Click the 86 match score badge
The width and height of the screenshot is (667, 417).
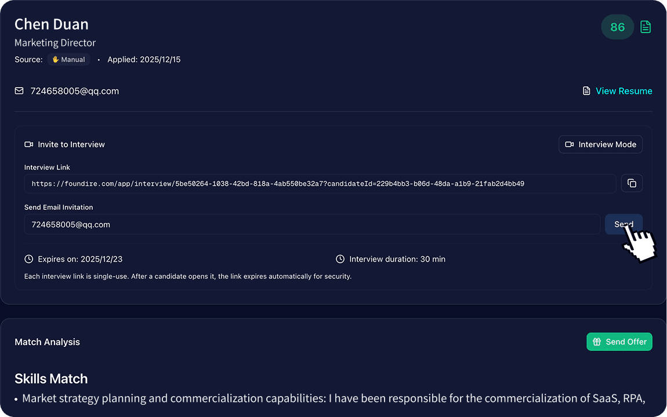617,27
